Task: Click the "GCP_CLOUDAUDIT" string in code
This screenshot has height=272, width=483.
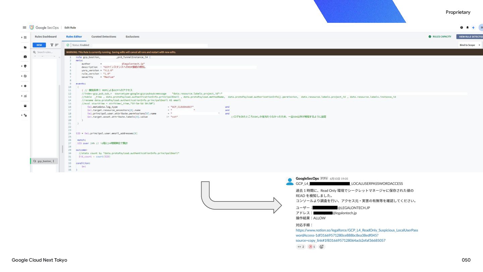Action: coord(182,107)
